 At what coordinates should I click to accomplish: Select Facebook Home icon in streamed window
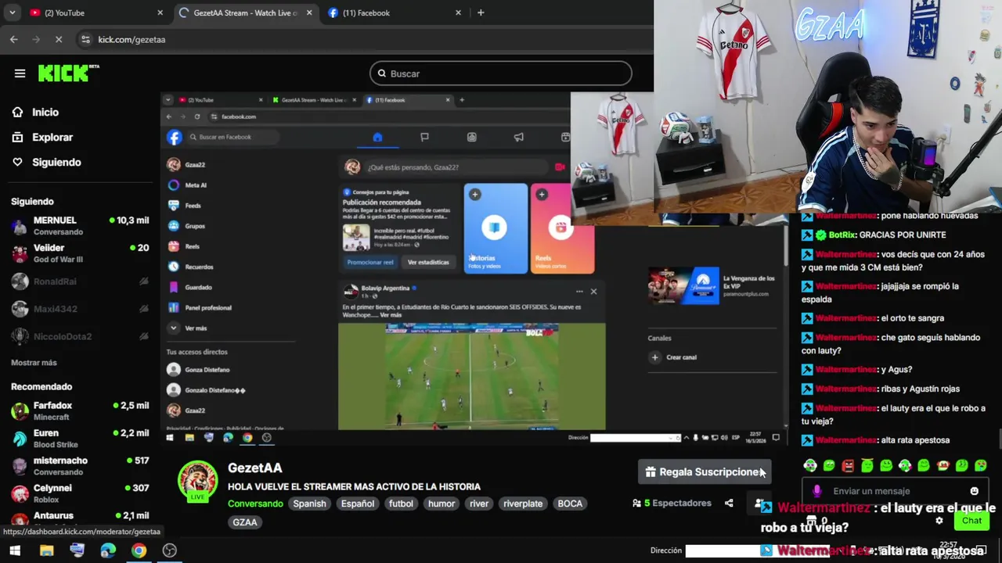377,137
